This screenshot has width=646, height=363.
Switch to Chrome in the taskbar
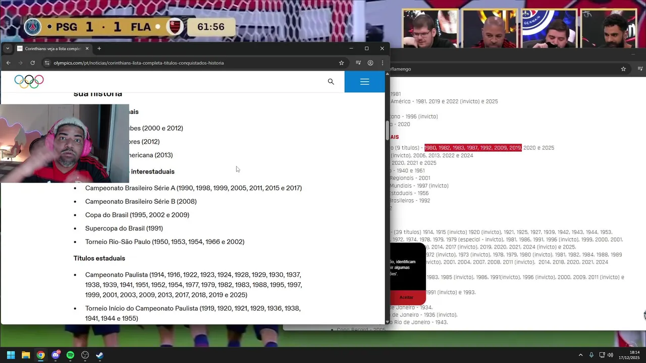(x=40, y=355)
